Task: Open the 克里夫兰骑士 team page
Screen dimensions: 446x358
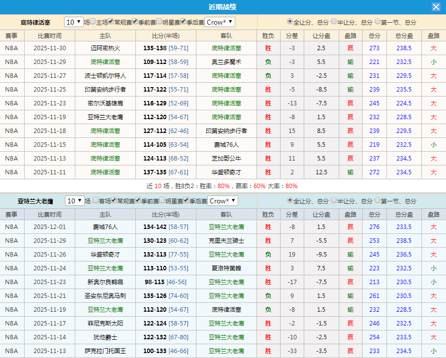Action: tap(226, 241)
